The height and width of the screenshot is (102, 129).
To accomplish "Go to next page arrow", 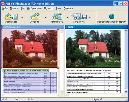I will click(29, 99).
